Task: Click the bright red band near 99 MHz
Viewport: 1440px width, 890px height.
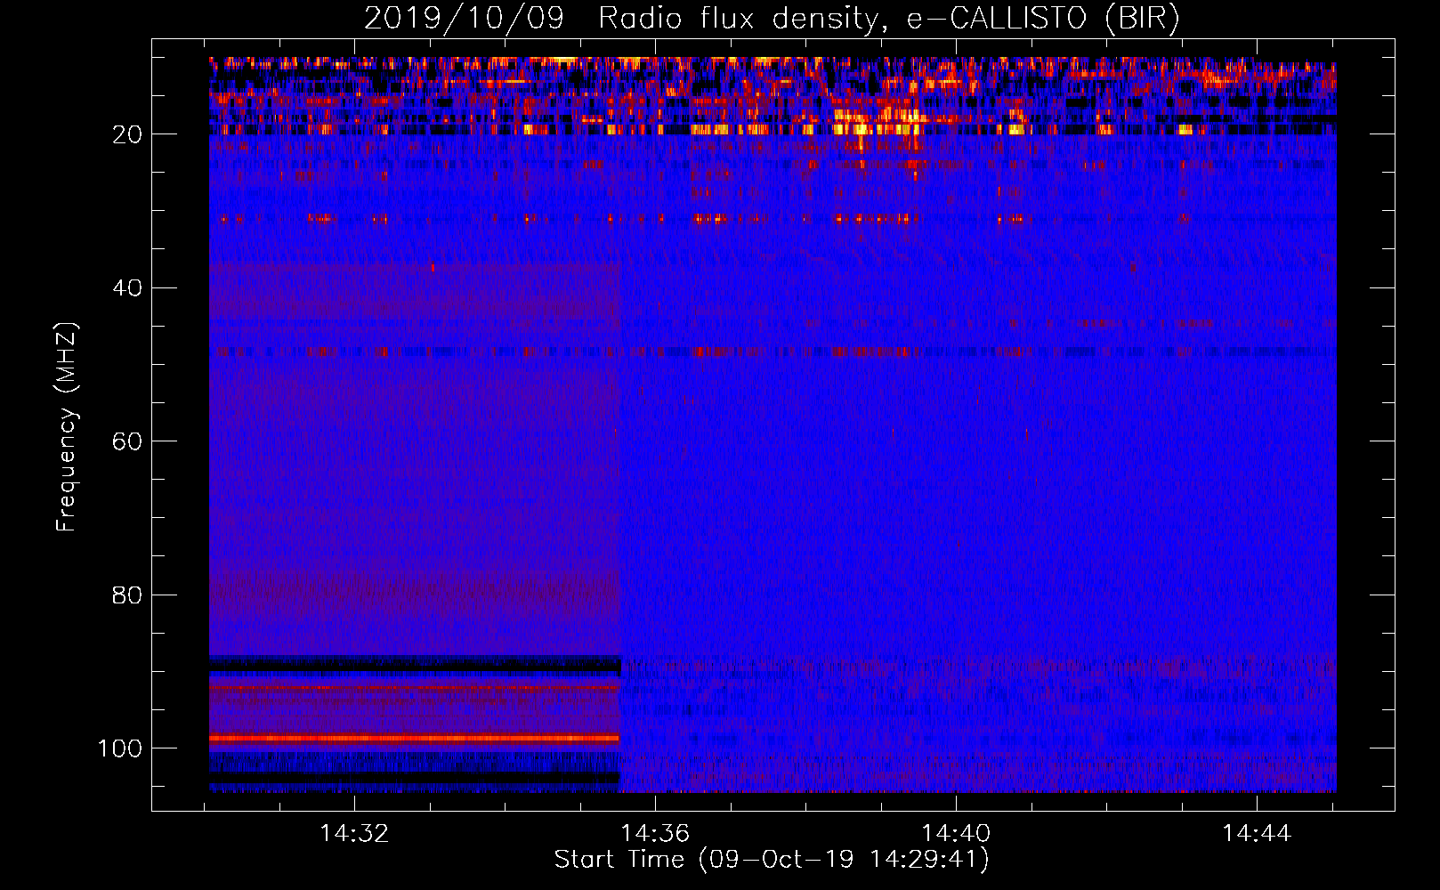Action: (x=414, y=738)
